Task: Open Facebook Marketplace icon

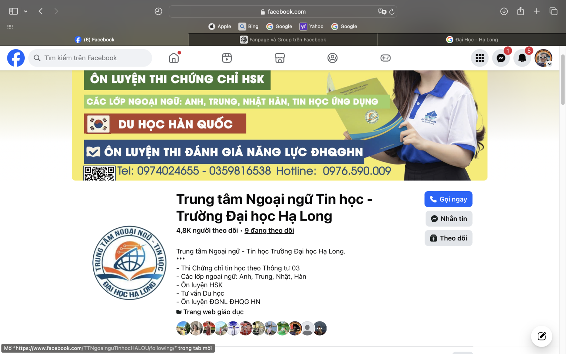Action: [280, 58]
